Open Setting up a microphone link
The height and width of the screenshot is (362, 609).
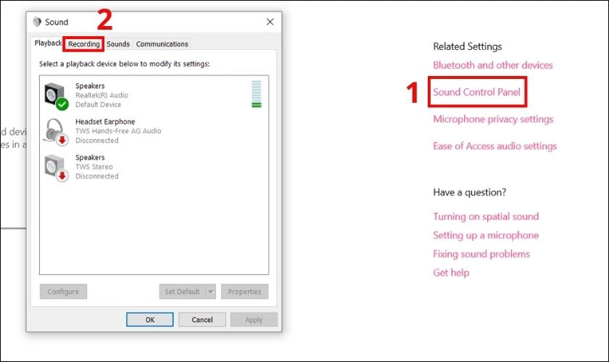click(486, 235)
